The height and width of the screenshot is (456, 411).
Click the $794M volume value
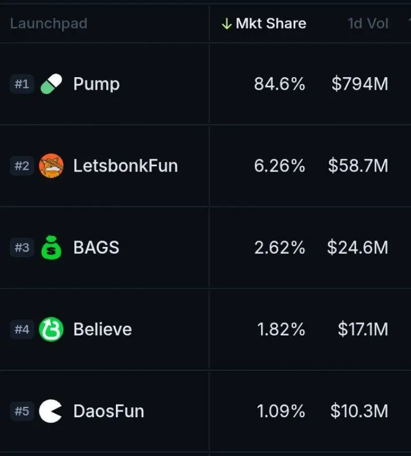coord(360,84)
